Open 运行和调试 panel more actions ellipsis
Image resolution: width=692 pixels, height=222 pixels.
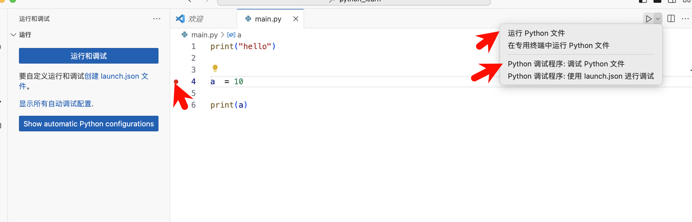157,19
